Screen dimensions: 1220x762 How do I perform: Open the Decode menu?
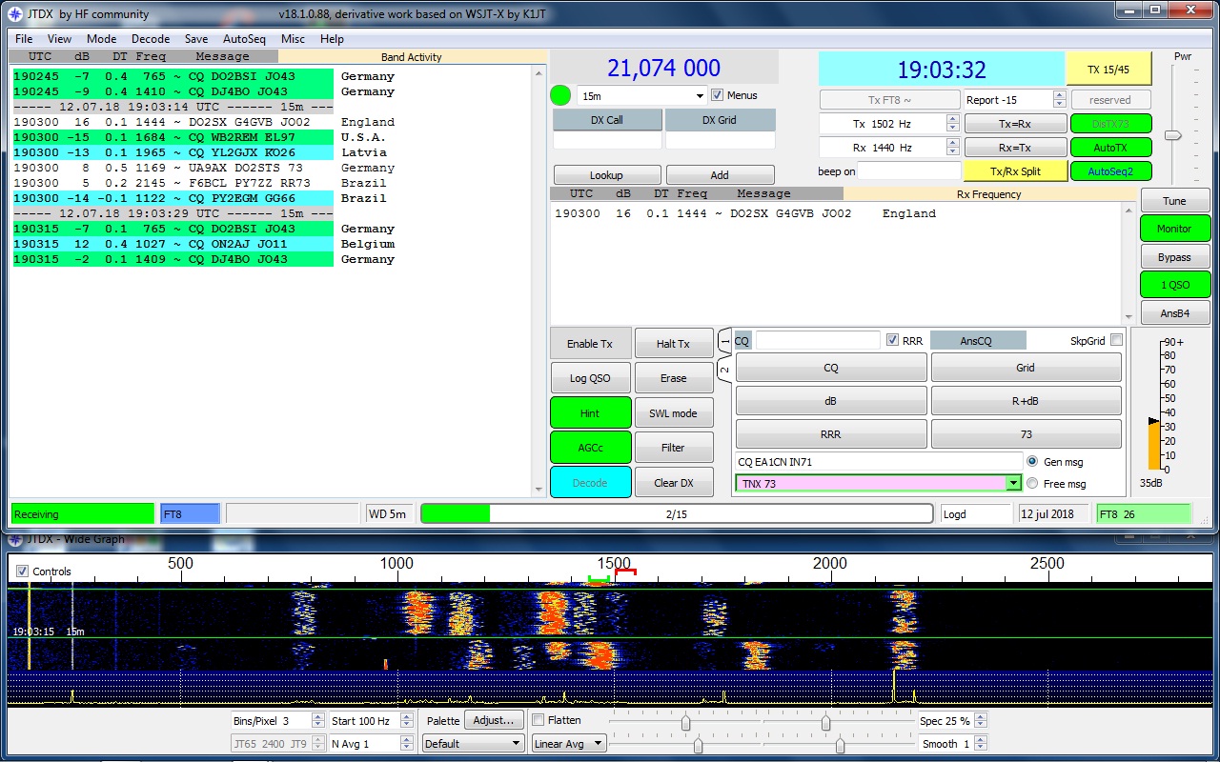pos(151,39)
